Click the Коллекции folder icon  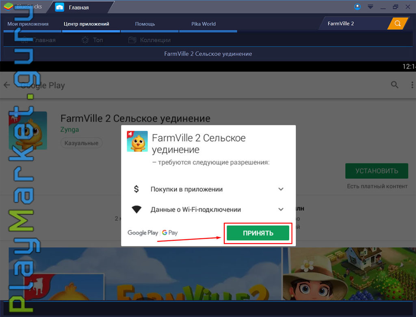[x=132, y=40]
